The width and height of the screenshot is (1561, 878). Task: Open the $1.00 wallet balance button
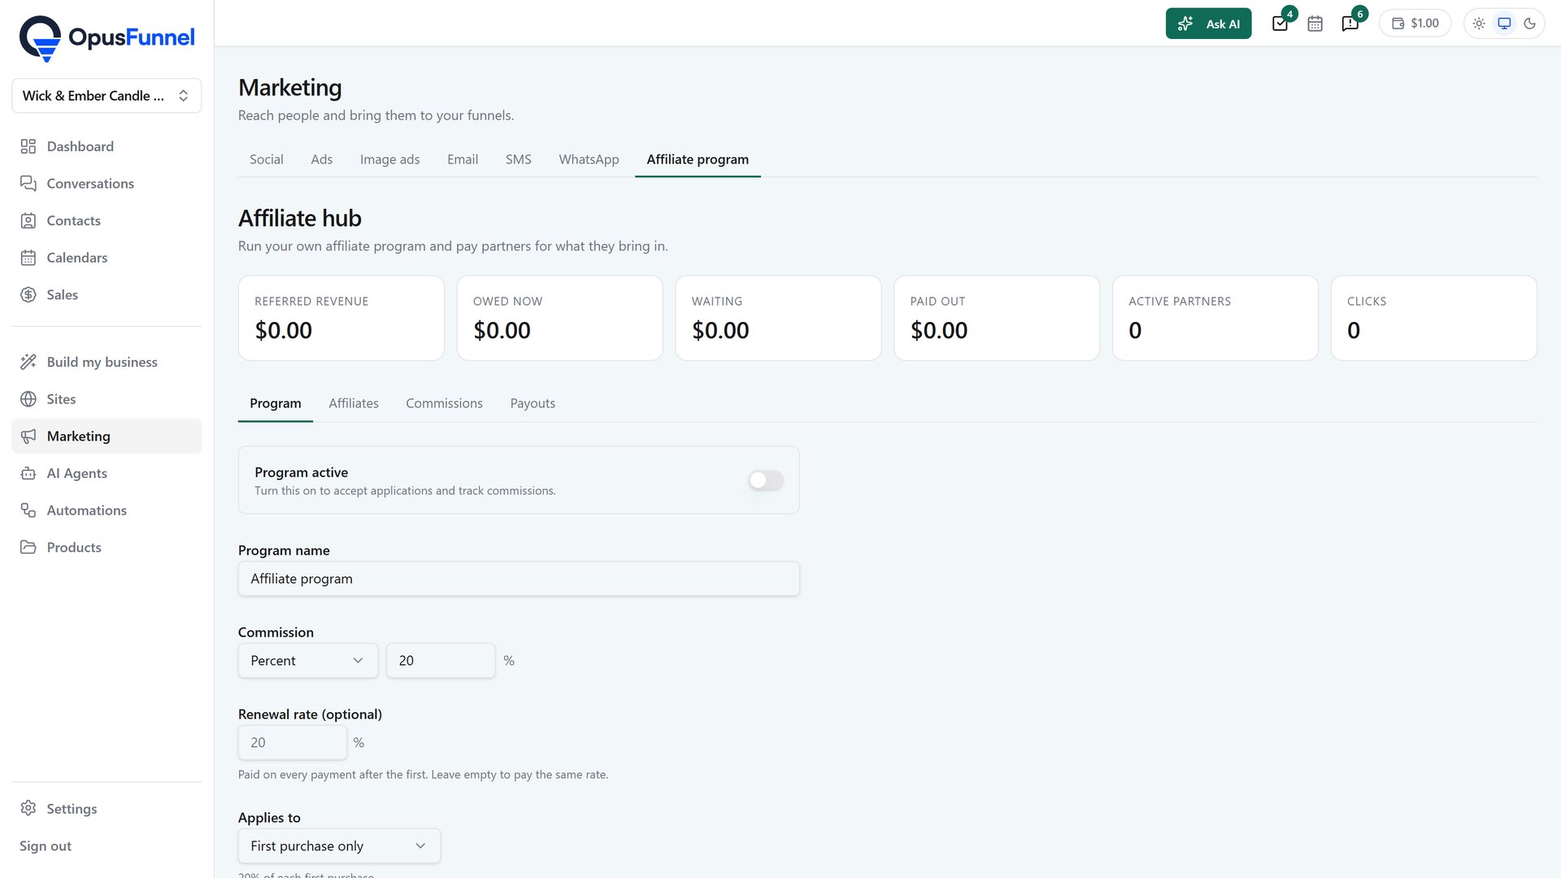[x=1415, y=24]
